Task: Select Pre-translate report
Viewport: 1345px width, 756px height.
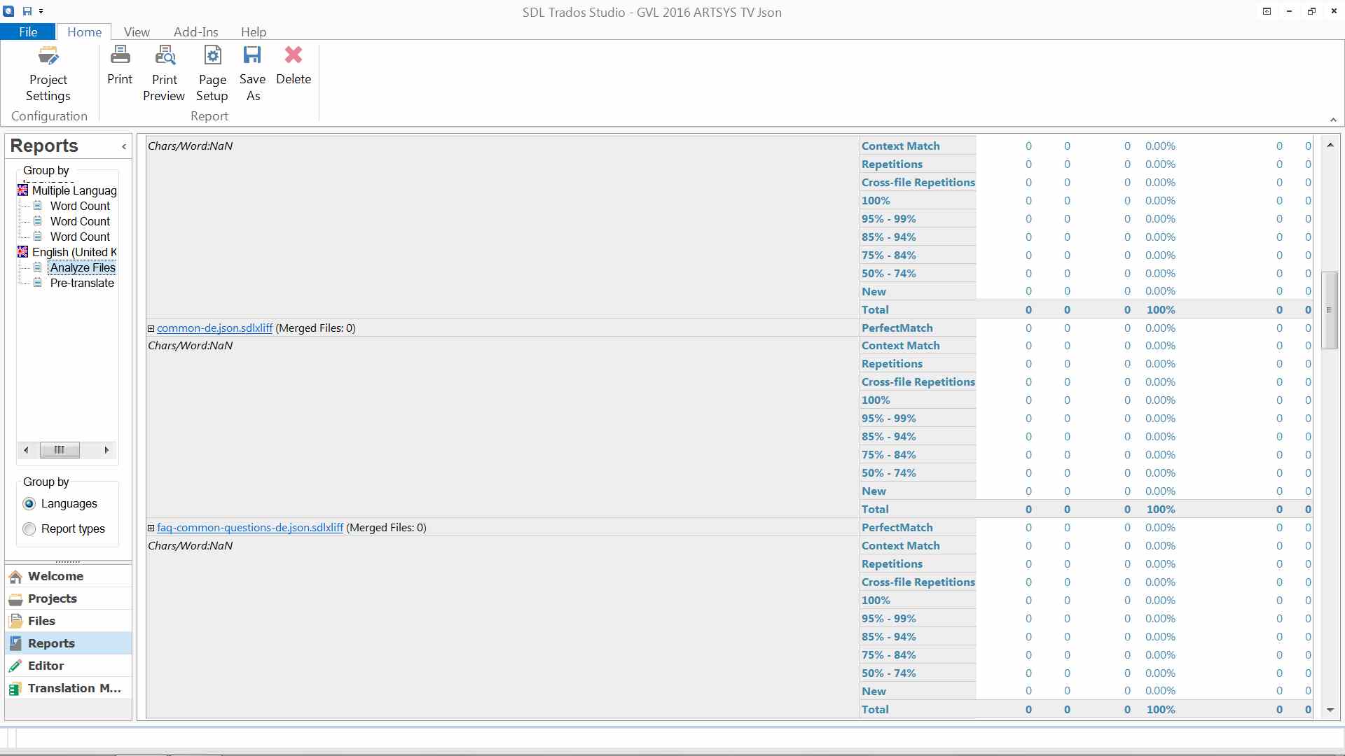Action: [82, 283]
